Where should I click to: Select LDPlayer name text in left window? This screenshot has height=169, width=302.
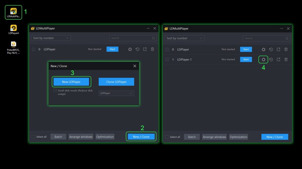50,49
